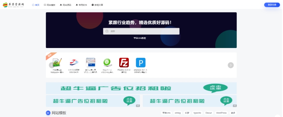283x117 pixels.
Task: Go to the 首页 home nav item
Action: pyautogui.click(x=36, y=5)
